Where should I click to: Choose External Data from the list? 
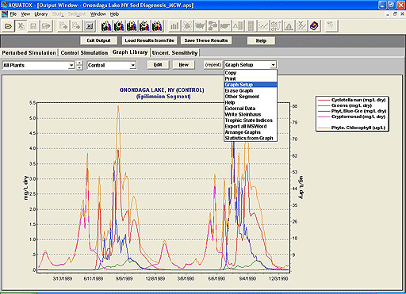pyautogui.click(x=251, y=109)
